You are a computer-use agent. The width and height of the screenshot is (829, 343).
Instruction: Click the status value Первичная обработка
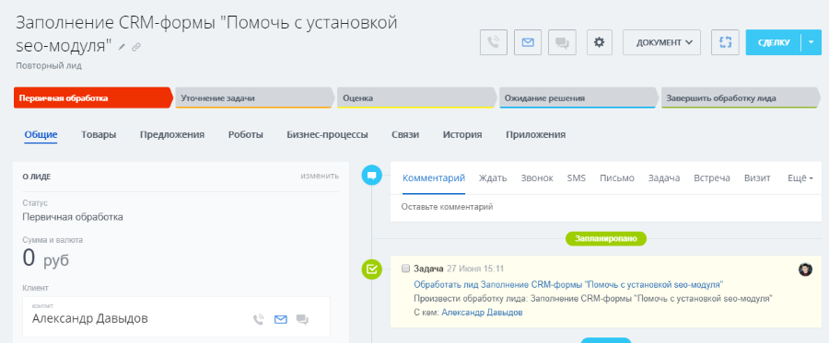click(x=73, y=217)
